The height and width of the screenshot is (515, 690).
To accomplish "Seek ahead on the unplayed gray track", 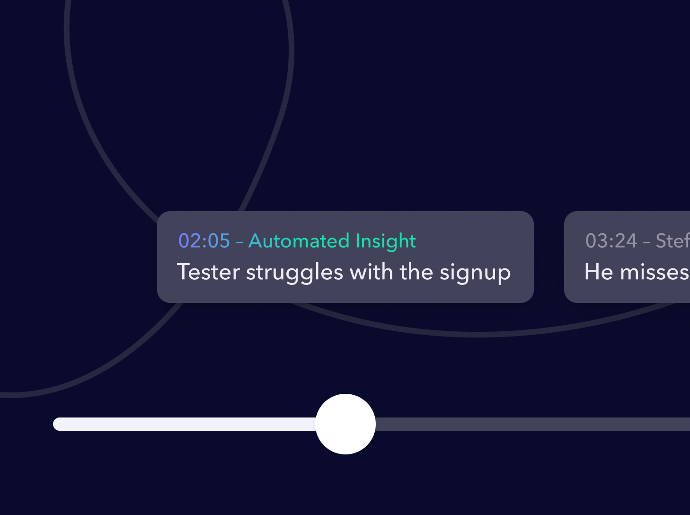I will point(532,424).
